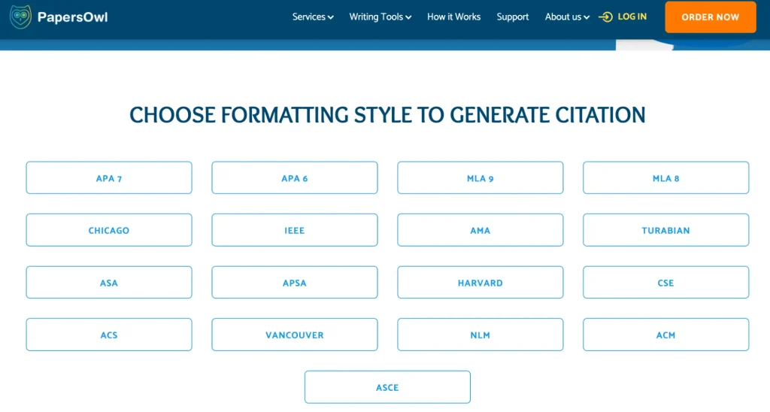Open the Support menu item

click(513, 17)
